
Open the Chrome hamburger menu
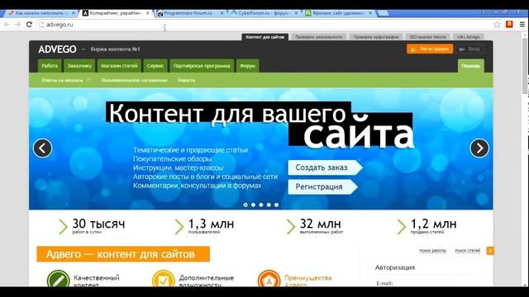pos(522,25)
